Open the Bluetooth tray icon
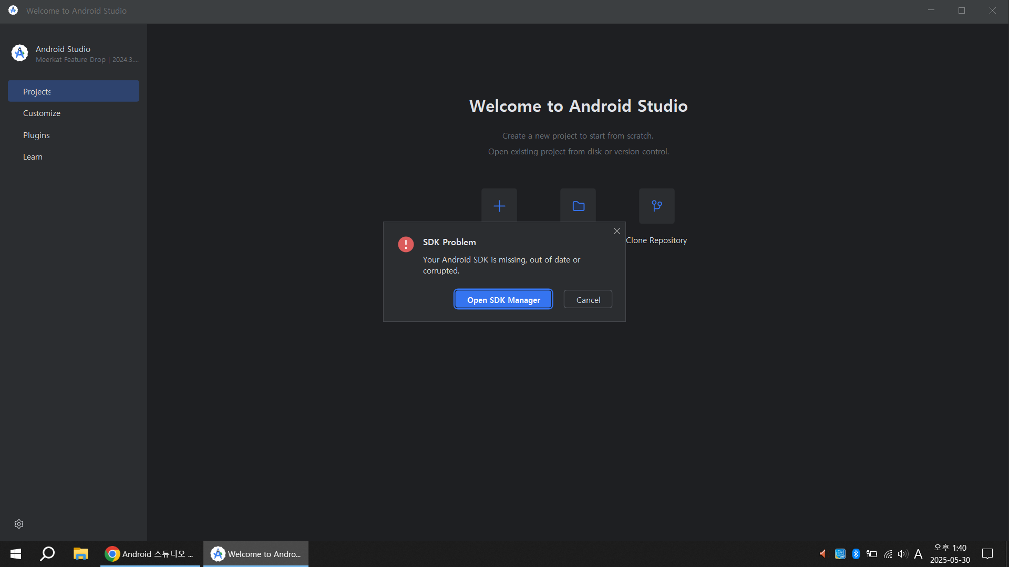 click(856, 554)
